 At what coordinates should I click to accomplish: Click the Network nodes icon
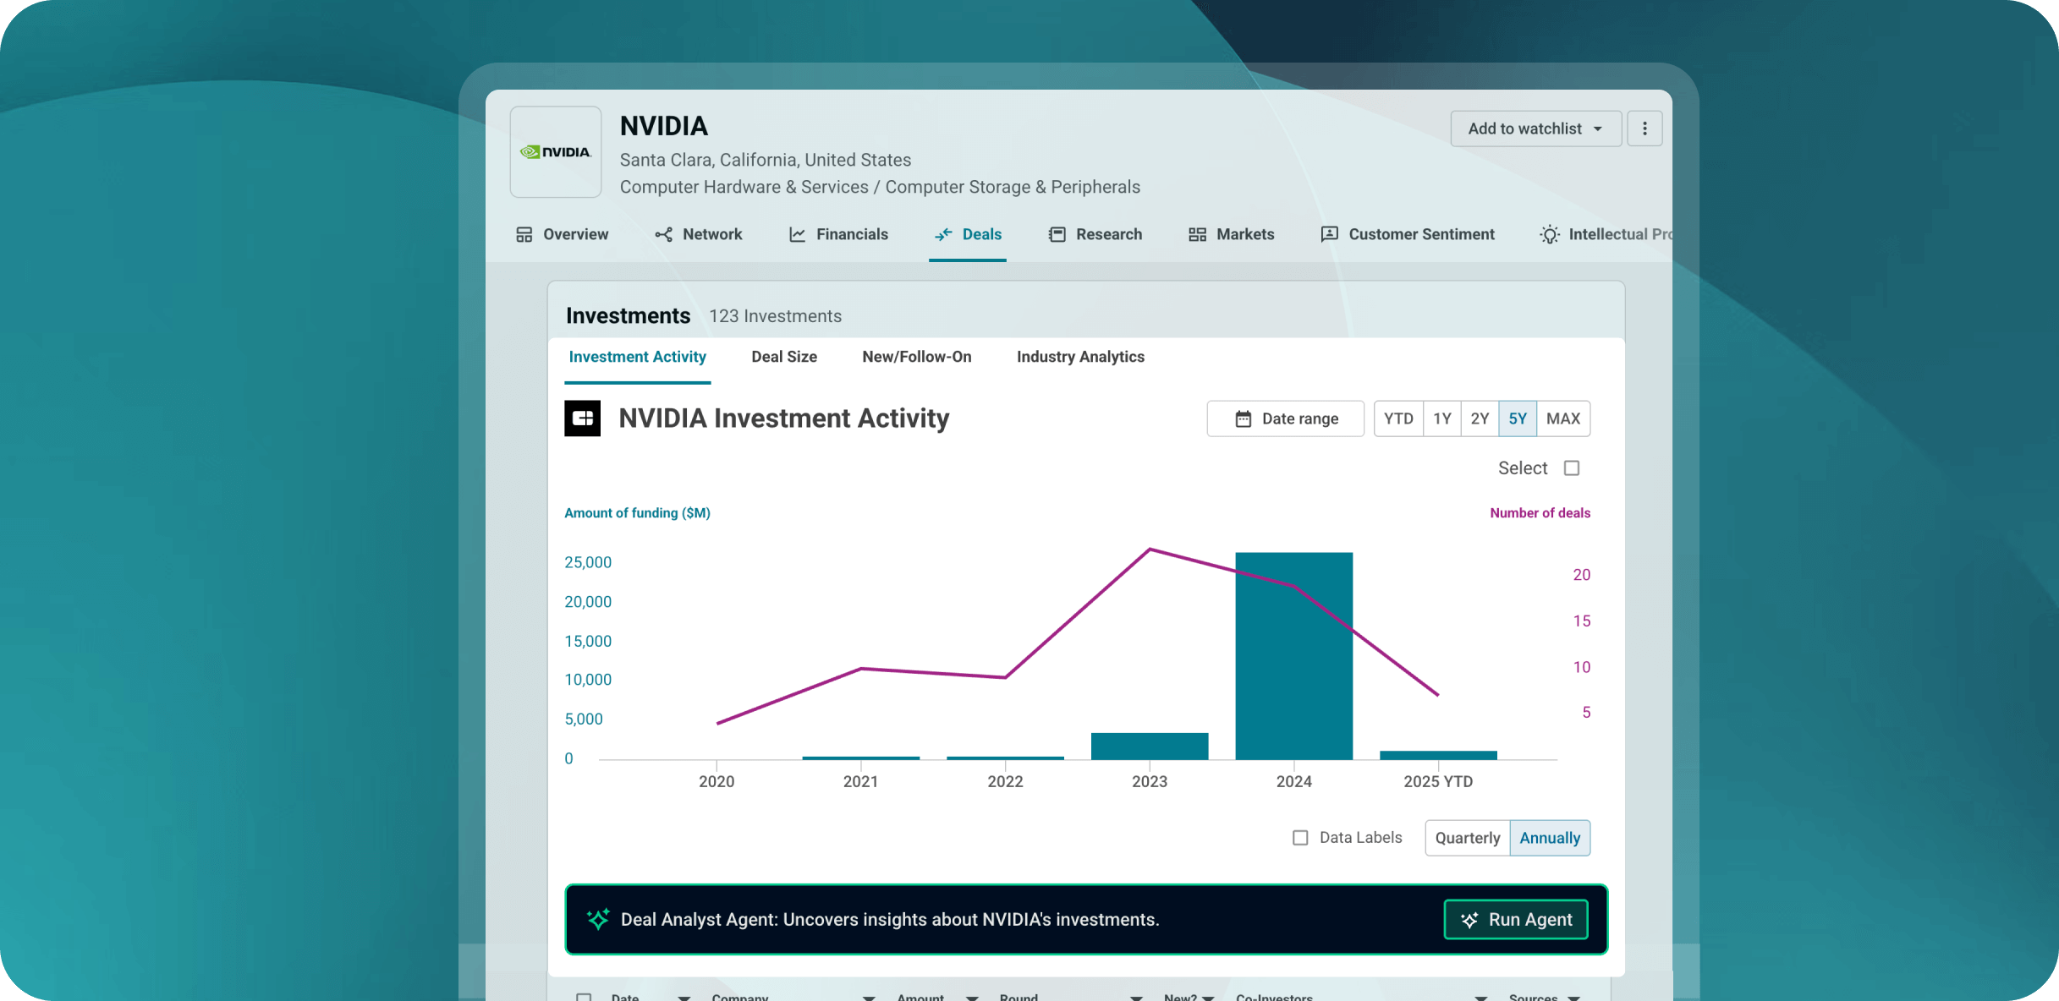[x=664, y=234]
